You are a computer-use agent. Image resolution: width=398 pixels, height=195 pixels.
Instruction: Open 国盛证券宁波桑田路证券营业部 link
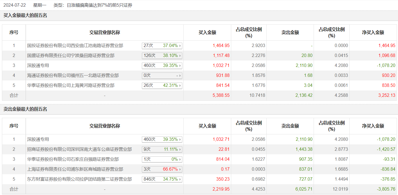click(71, 56)
